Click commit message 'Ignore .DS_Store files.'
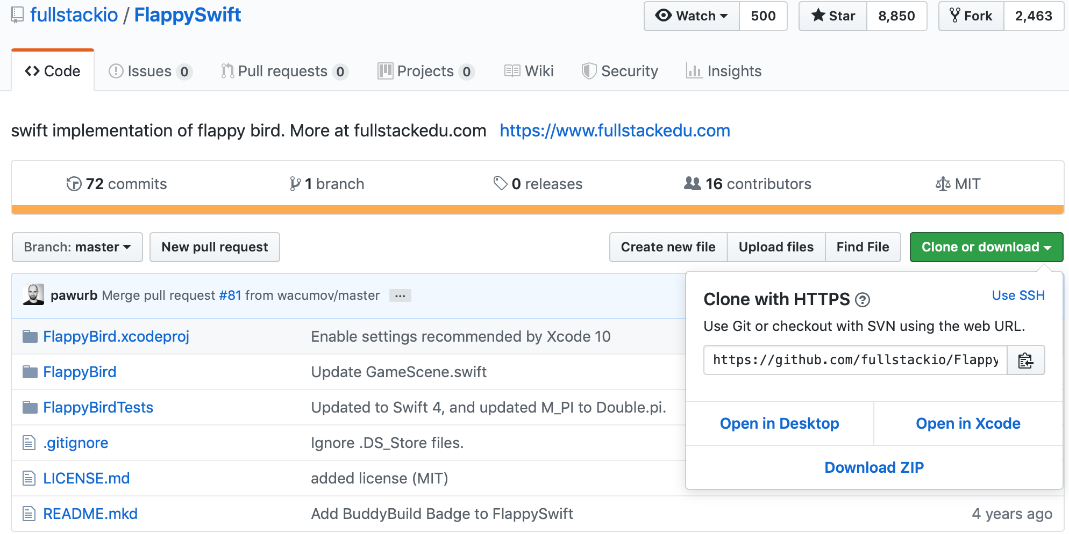Screen dimensions: 1069x534 387,443
